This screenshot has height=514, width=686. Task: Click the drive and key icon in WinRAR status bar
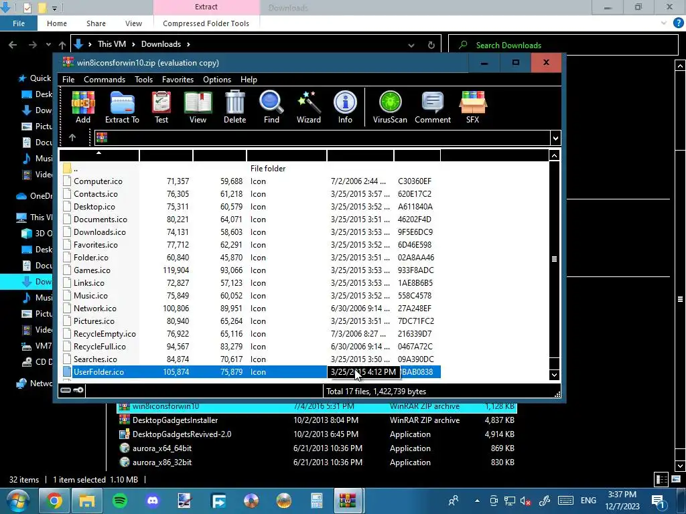(72, 390)
